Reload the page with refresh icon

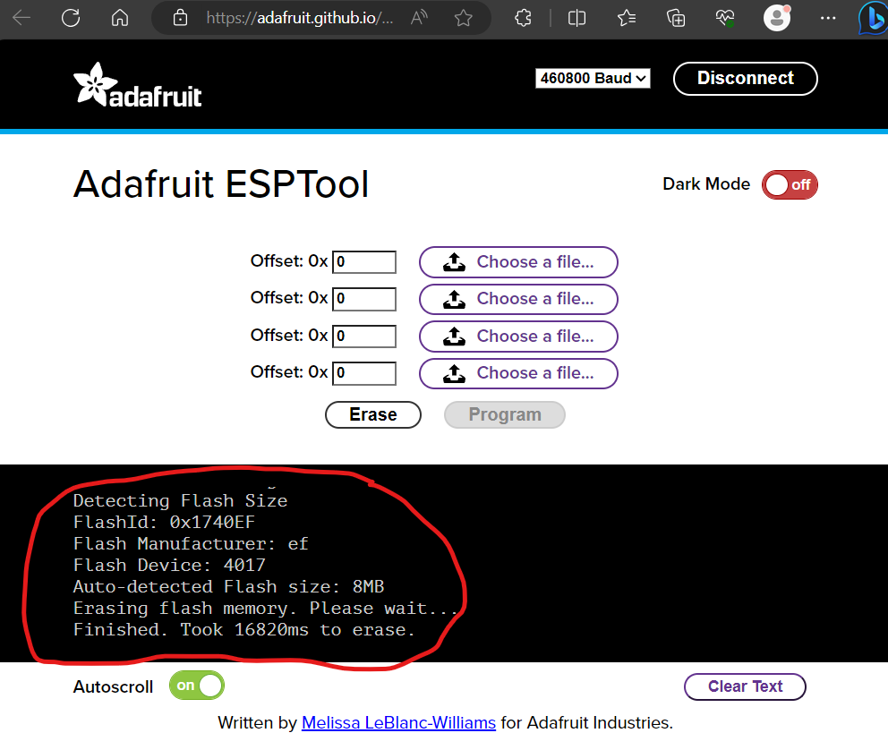click(71, 18)
